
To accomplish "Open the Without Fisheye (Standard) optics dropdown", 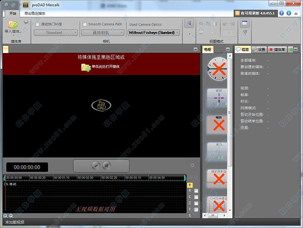I will pos(154,33).
